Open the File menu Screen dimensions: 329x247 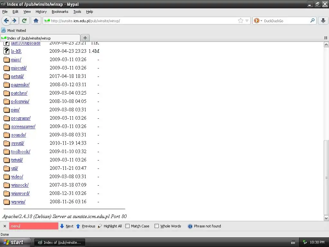pyautogui.click(x=5, y=12)
